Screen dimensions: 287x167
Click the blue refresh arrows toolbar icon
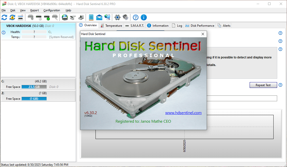(4, 17)
